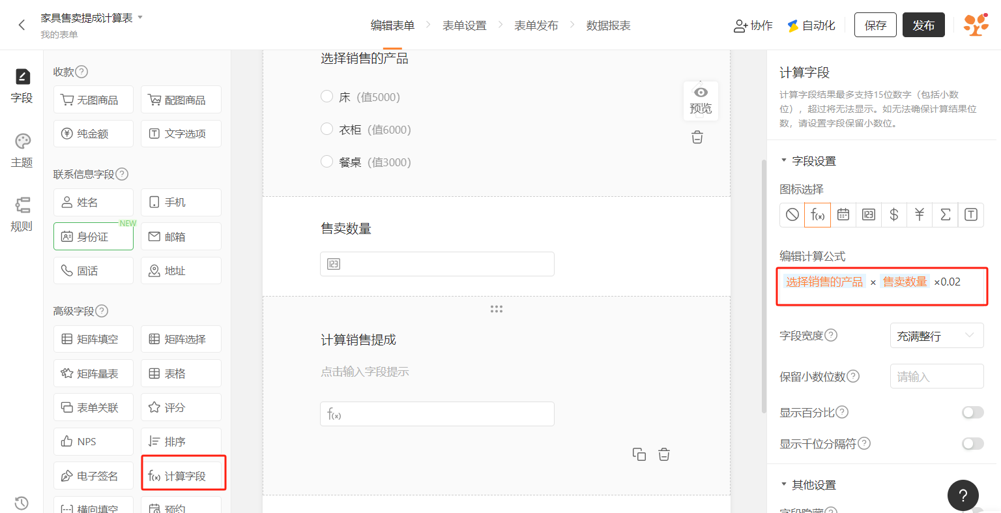Choose the 123 number icon in 图标选择
Image resolution: width=1001 pixels, height=513 pixels.
869,214
